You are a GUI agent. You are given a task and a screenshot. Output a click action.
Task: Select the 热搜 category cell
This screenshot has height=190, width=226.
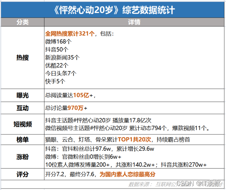(x=23, y=58)
